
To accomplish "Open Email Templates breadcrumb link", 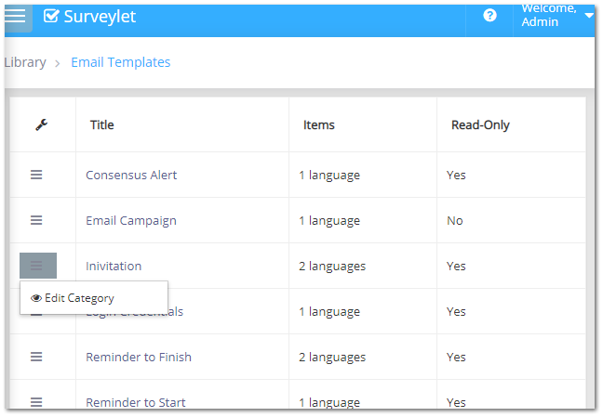I will pyautogui.click(x=121, y=62).
